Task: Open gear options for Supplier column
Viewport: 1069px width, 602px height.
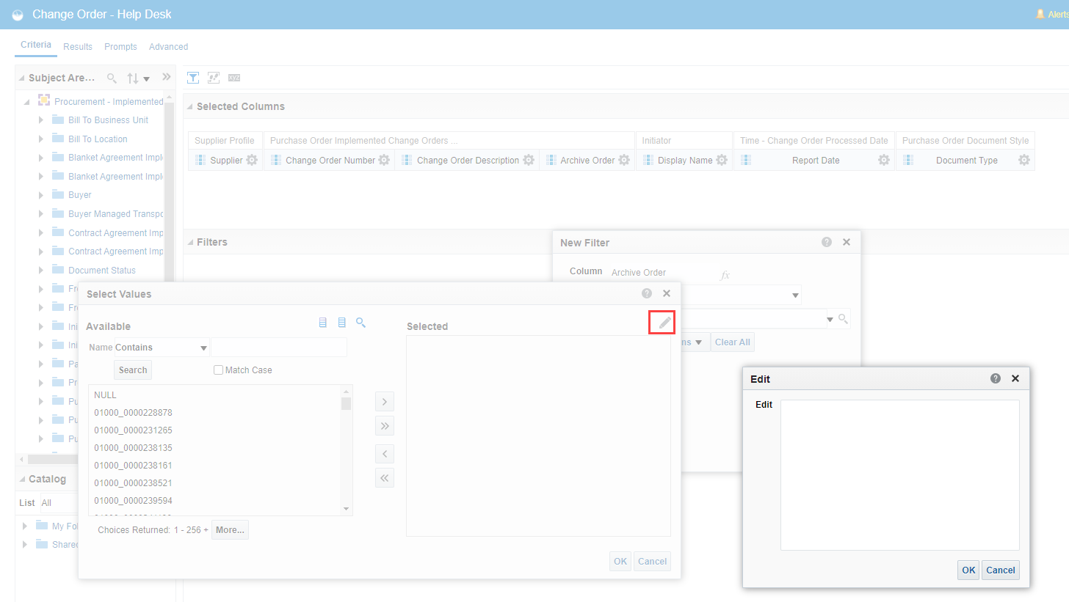Action: pos(252,160)
